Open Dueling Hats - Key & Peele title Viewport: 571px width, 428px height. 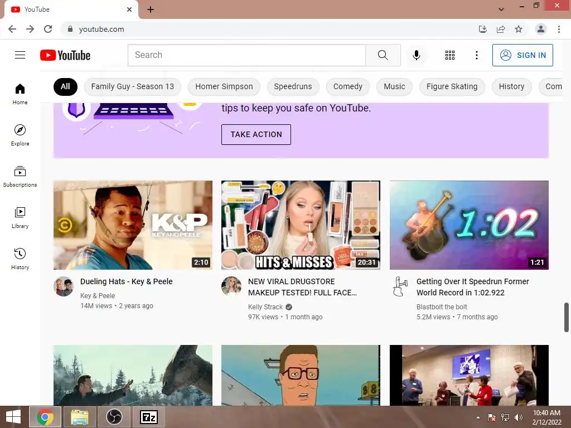127,281
